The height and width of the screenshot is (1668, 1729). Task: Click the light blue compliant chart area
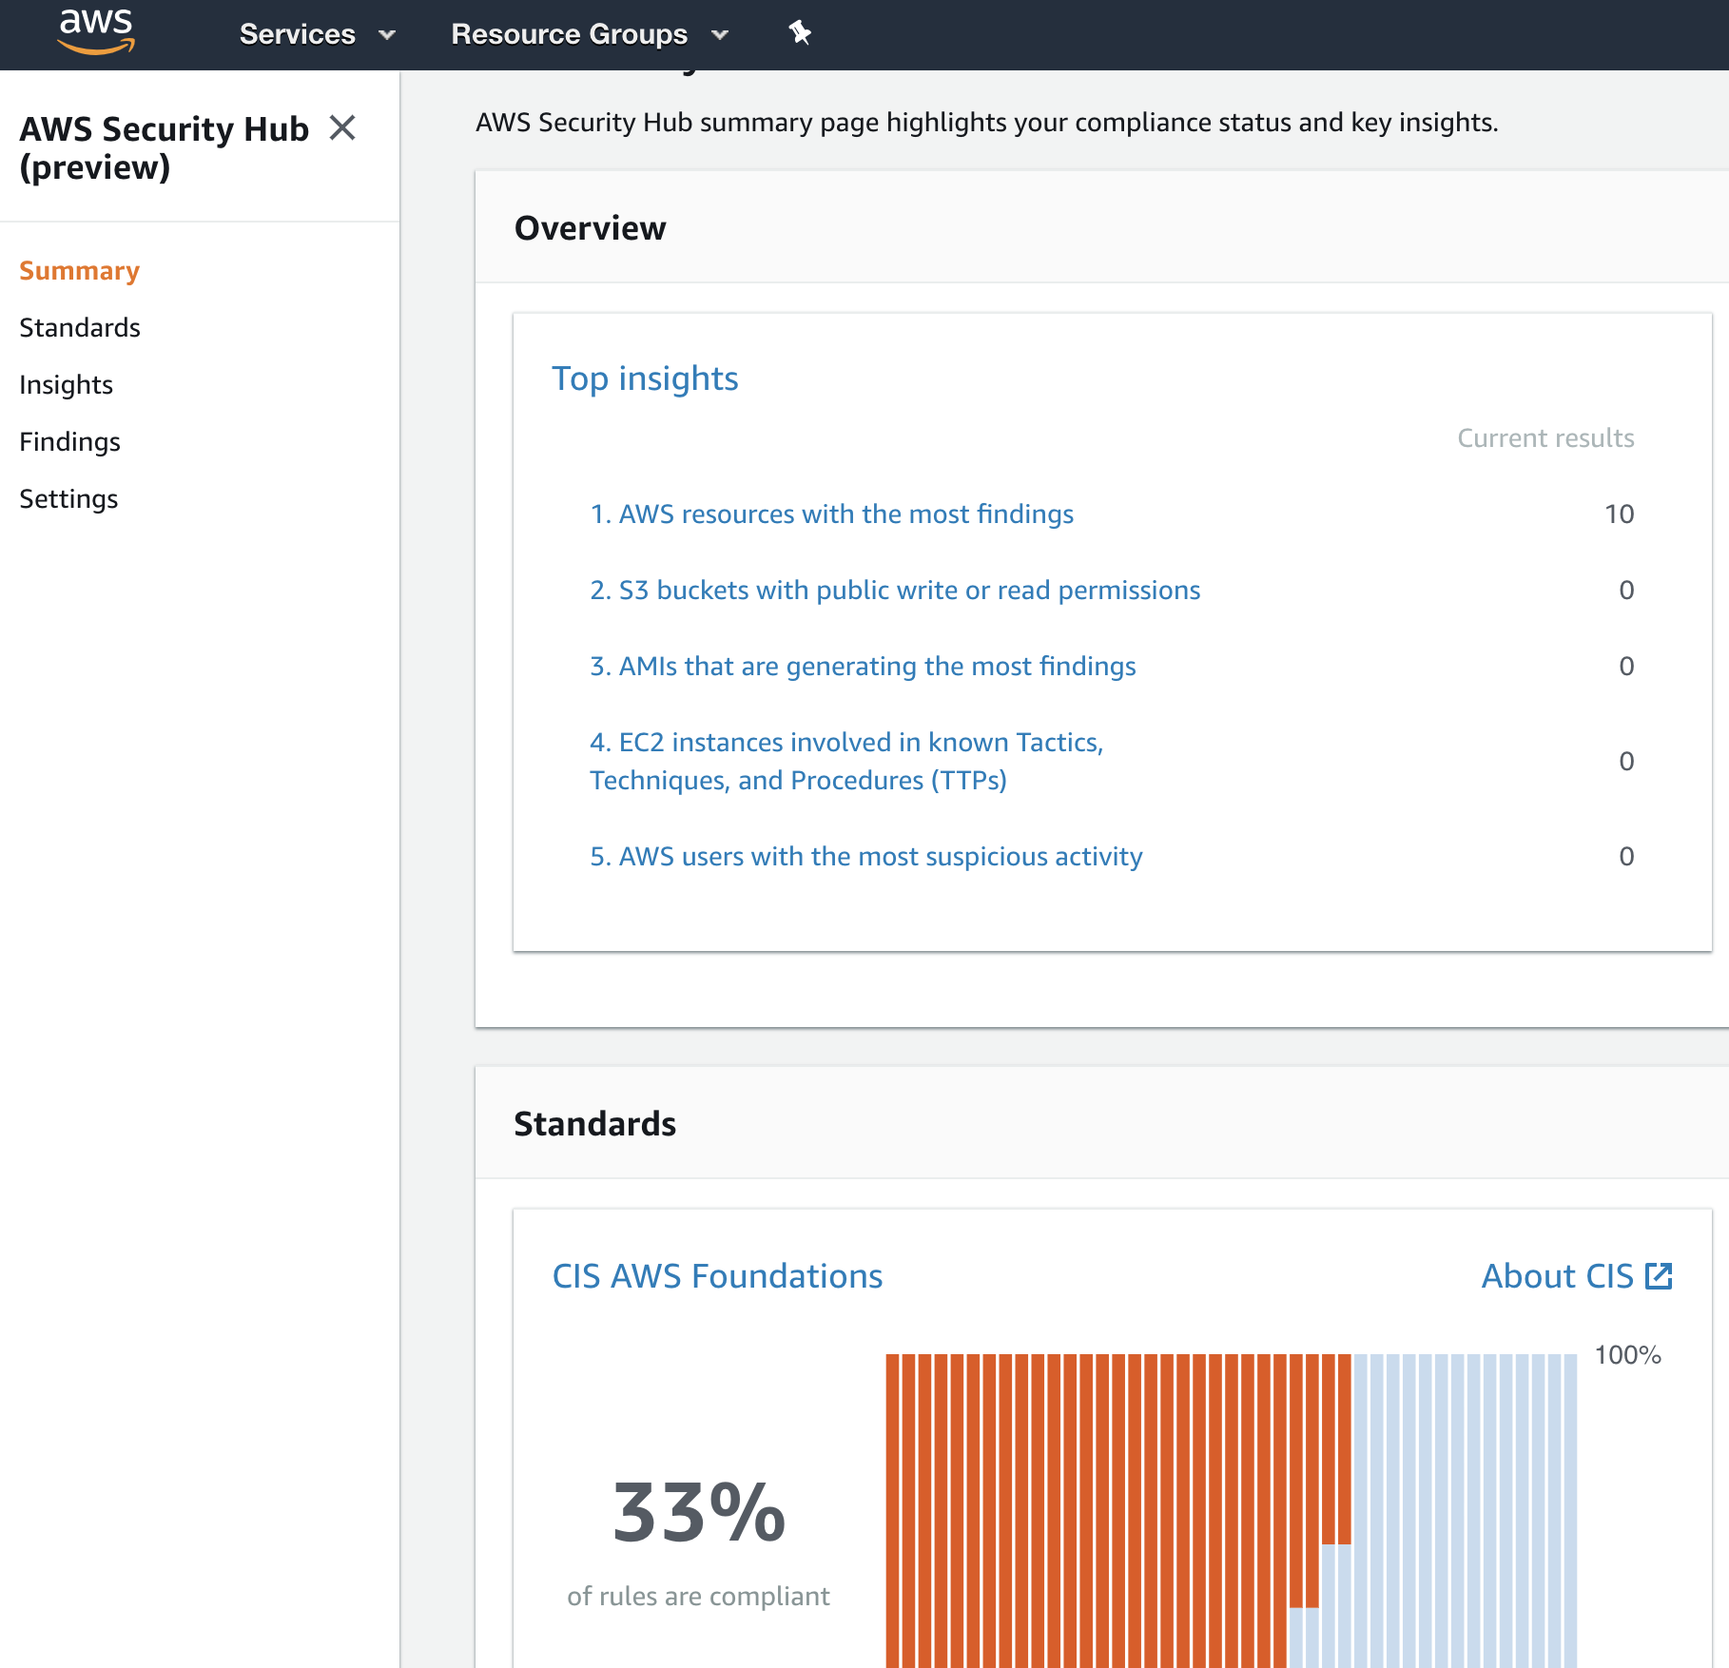[1465, 1503]
